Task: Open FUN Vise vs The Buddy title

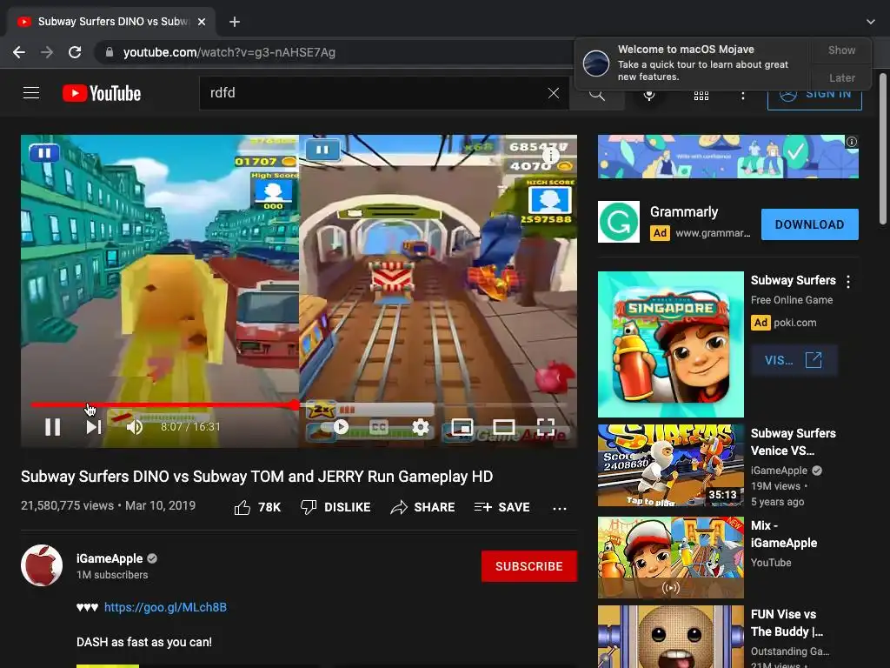Action: [787, 623]
